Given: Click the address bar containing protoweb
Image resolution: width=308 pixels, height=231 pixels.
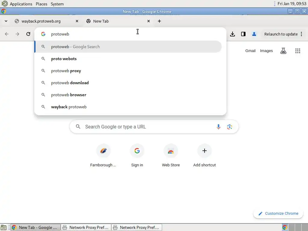Looking at the screenshot, I should [x=131, y=34].
